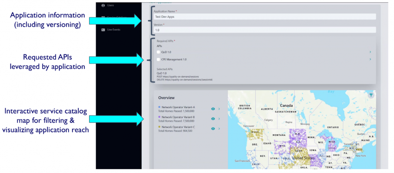
Task: Click the Canada label on the map
Action: tap(286, 106)
